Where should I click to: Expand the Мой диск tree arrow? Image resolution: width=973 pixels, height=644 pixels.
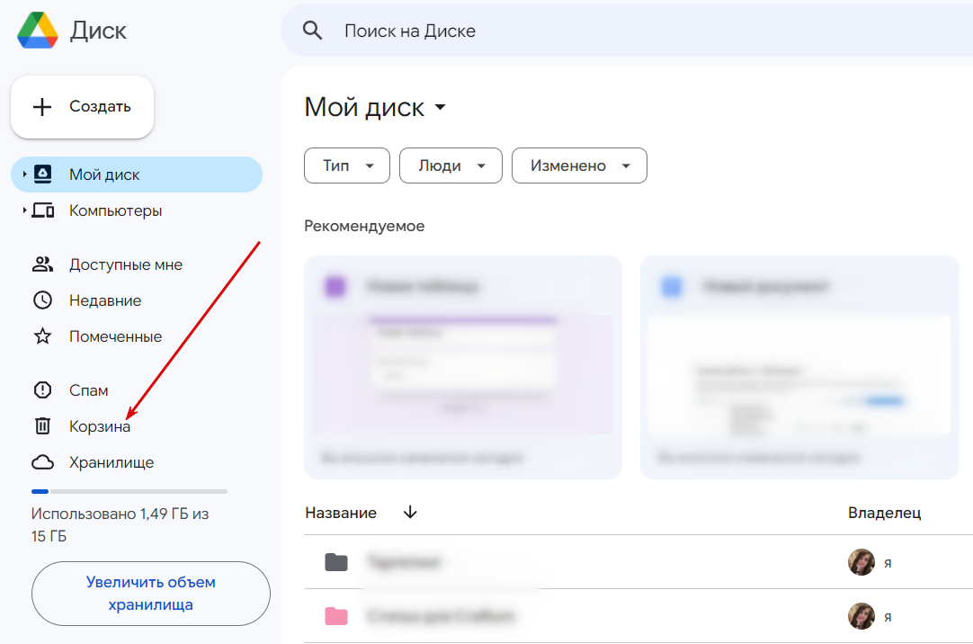pos(24,174)
